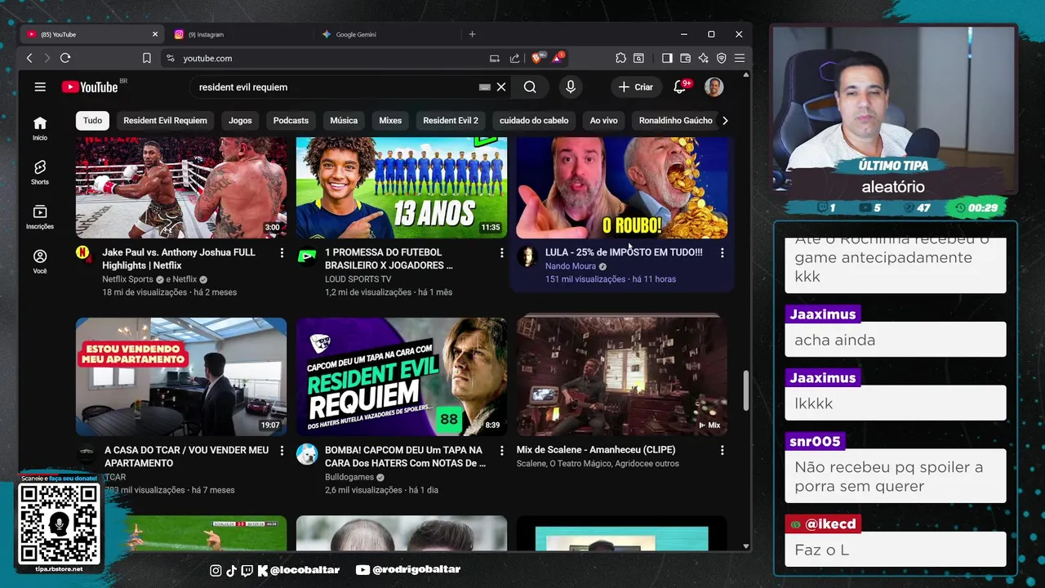The width and height of the screenshot is (1045, 588).
Task: Open Brave Rewards triangle icon
Action: [x=558, y=58]
